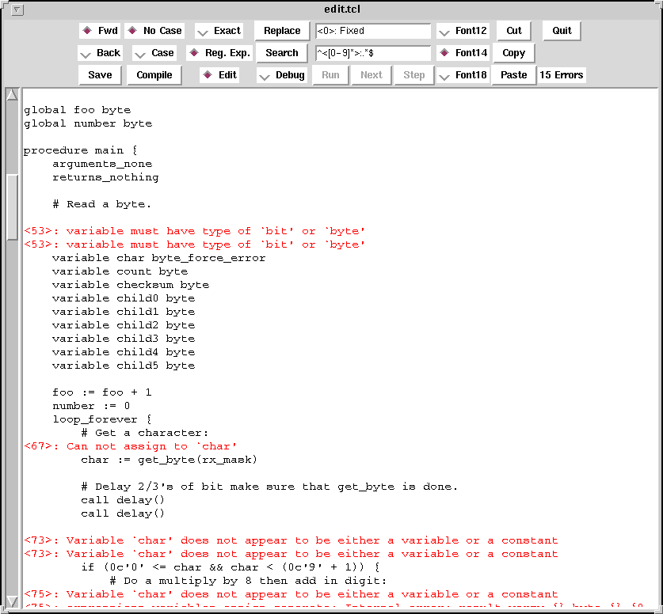The width and height of the screenshot is (663, 614).
Task: Click the first <73> error message
Action: point(291,540)
